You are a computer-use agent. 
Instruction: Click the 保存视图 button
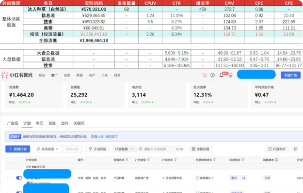(72, 149)
